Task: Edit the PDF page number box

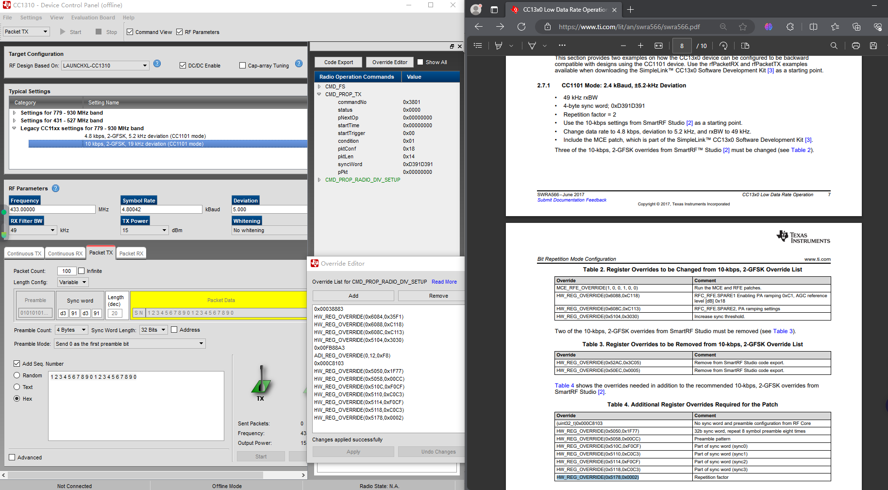Action: (x=682, y=46)
